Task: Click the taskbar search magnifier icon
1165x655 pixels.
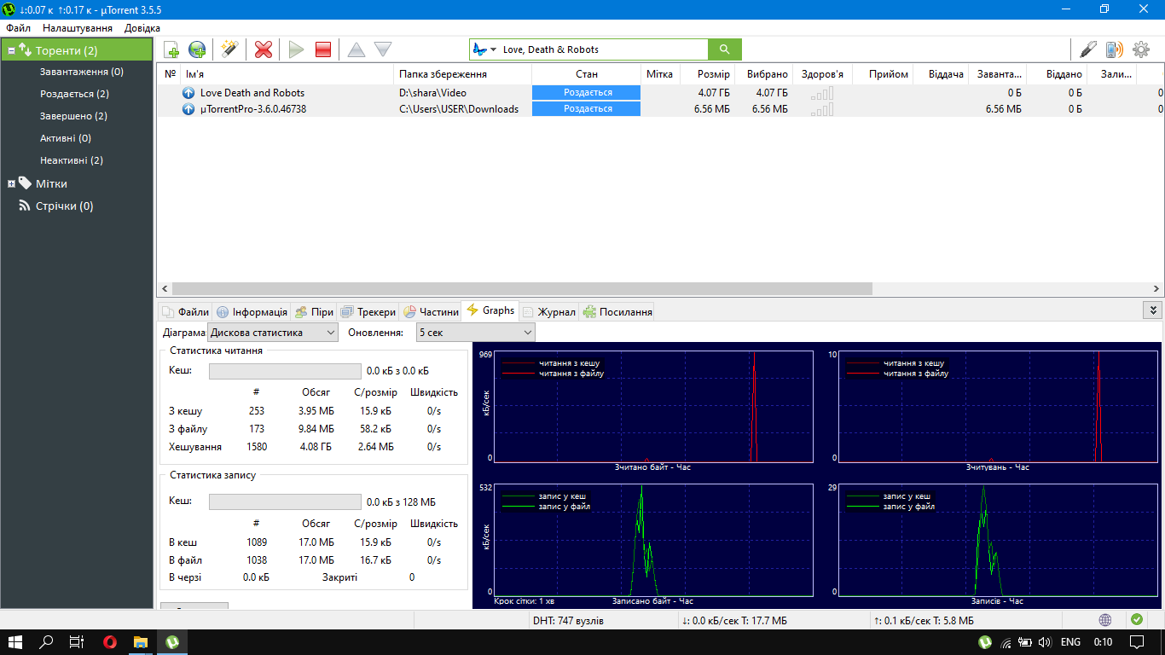Action: pyautogui.click(x=47, y=642)
